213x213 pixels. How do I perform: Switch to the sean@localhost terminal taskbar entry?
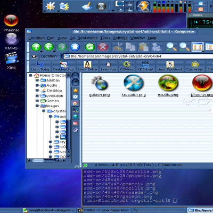pos(49,210)
